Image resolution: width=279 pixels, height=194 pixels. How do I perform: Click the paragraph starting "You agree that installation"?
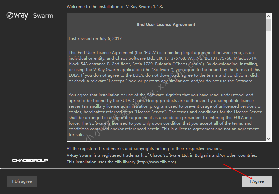[x=165, y=115]
